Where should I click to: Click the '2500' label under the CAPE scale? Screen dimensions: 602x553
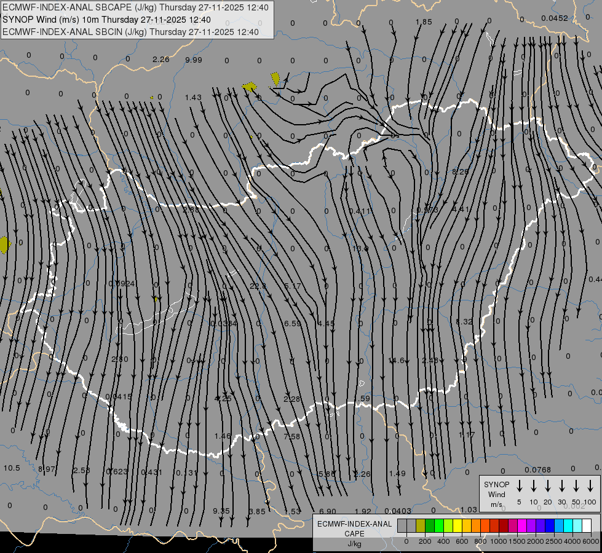click(553, 541)
